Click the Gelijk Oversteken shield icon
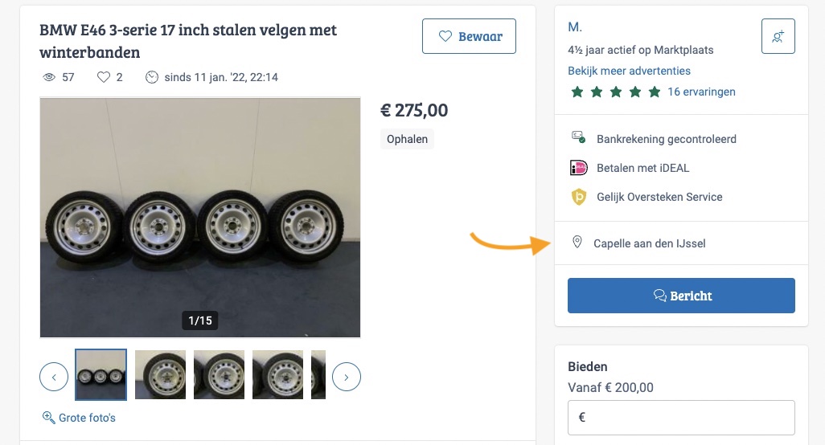The height and width of the screenshot is (445, 825). pyautogui.click(x=579, y=197)
